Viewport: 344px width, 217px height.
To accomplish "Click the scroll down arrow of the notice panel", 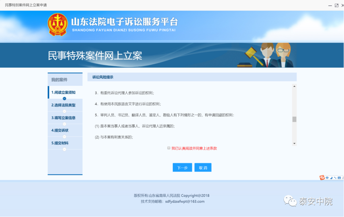I will (x=294, y=143).
